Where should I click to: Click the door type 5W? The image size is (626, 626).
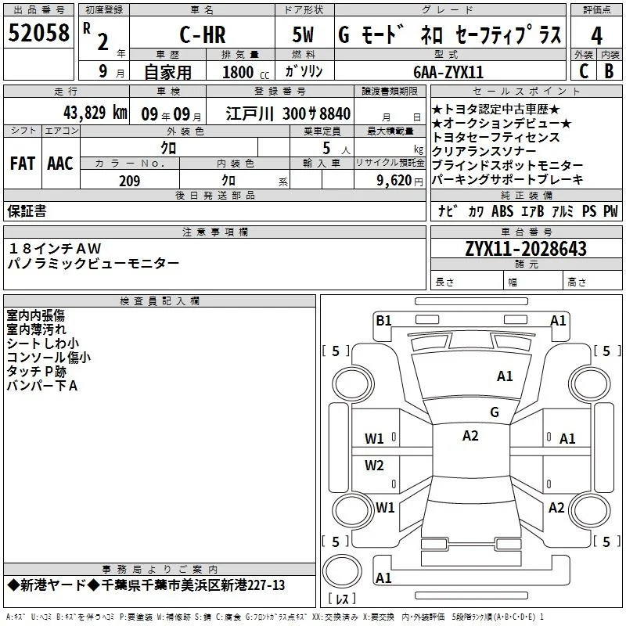303,34
